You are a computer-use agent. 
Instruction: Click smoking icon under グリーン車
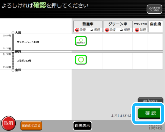(x=122, y=30)
